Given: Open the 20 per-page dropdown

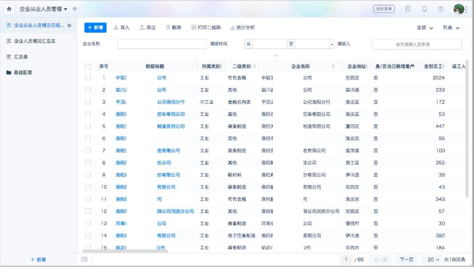Looking at the screenshot, I should 433,259.
